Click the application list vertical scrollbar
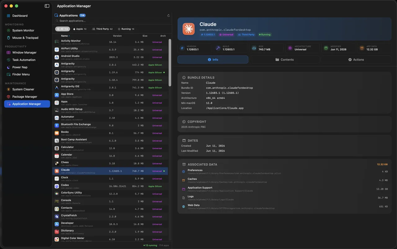397x249 pixels. pos(170,62)
